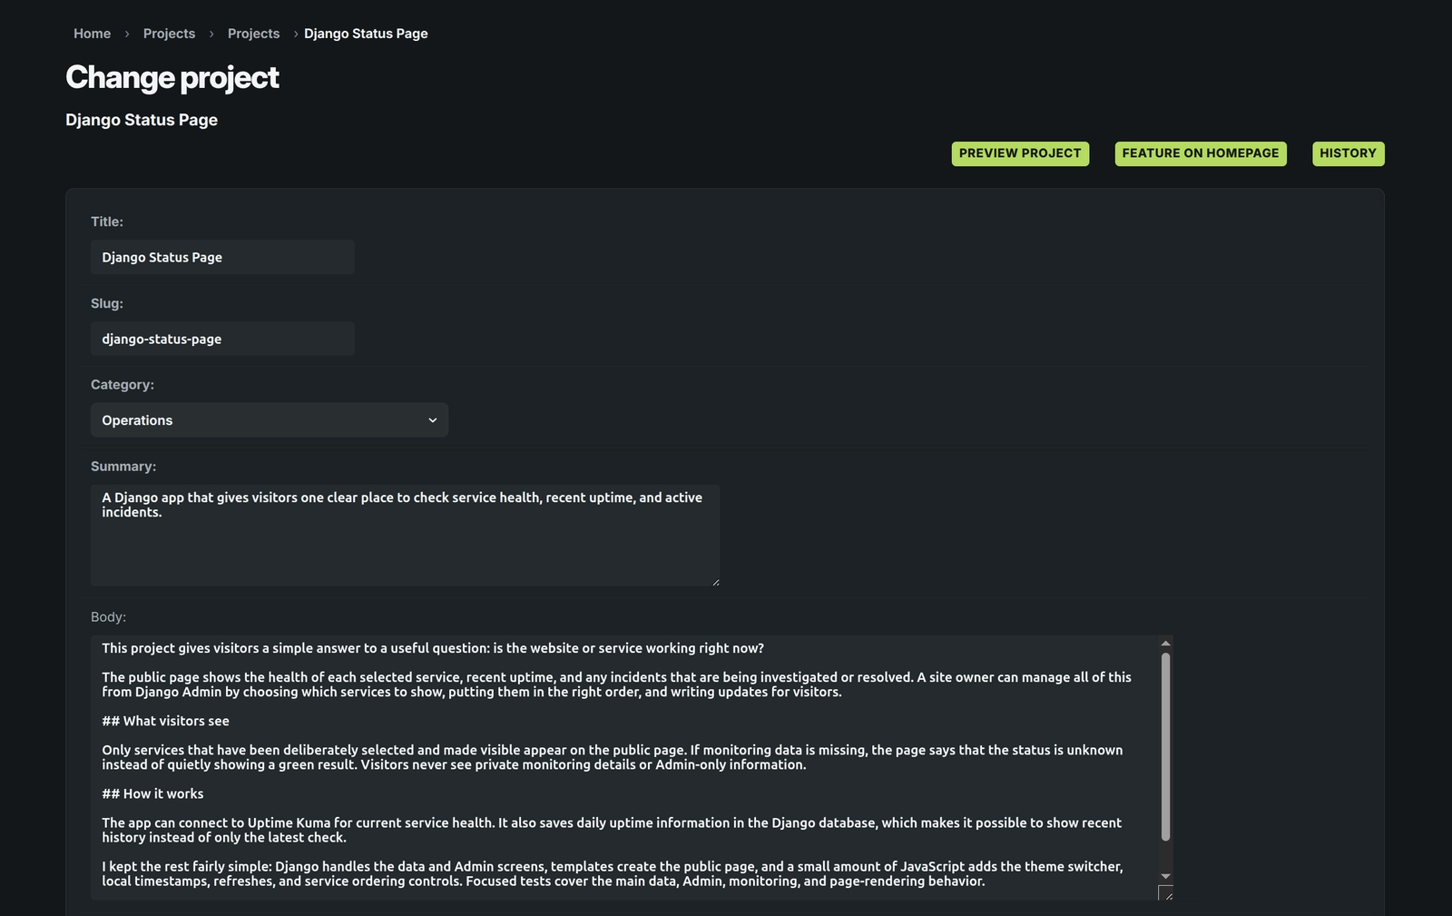The image size is (1452, 916).
Task: Focus the Slug field with django-status-page
Action: 222,339
